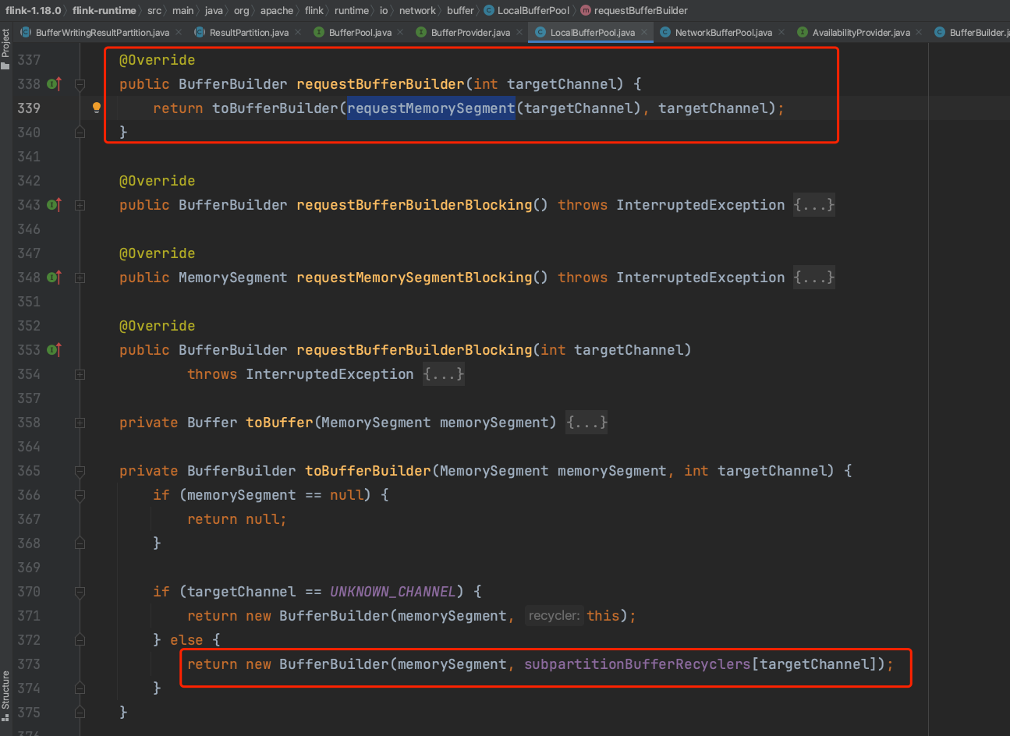Expand folded toBuffer method at line 358
The height and width of the screenshot is (736, 1010).
[80, 423]
